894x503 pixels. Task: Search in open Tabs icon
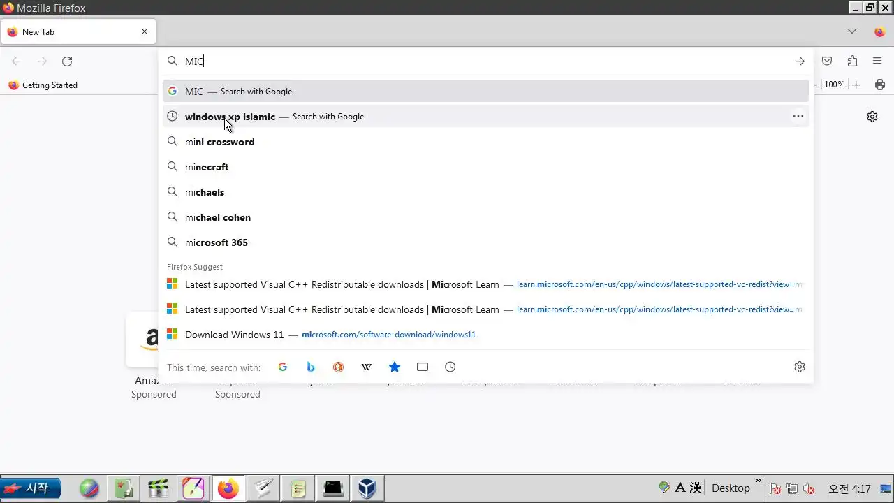click(423, 367)
